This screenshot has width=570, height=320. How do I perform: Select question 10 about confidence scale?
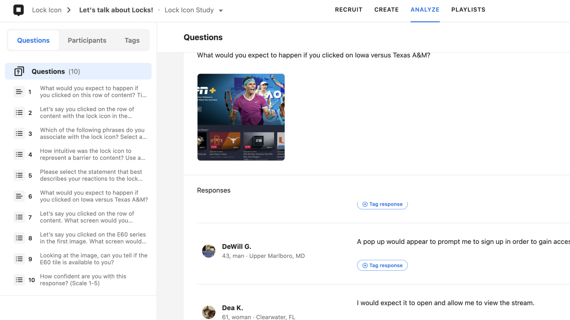pyautogui.click(x=83, y=280)
